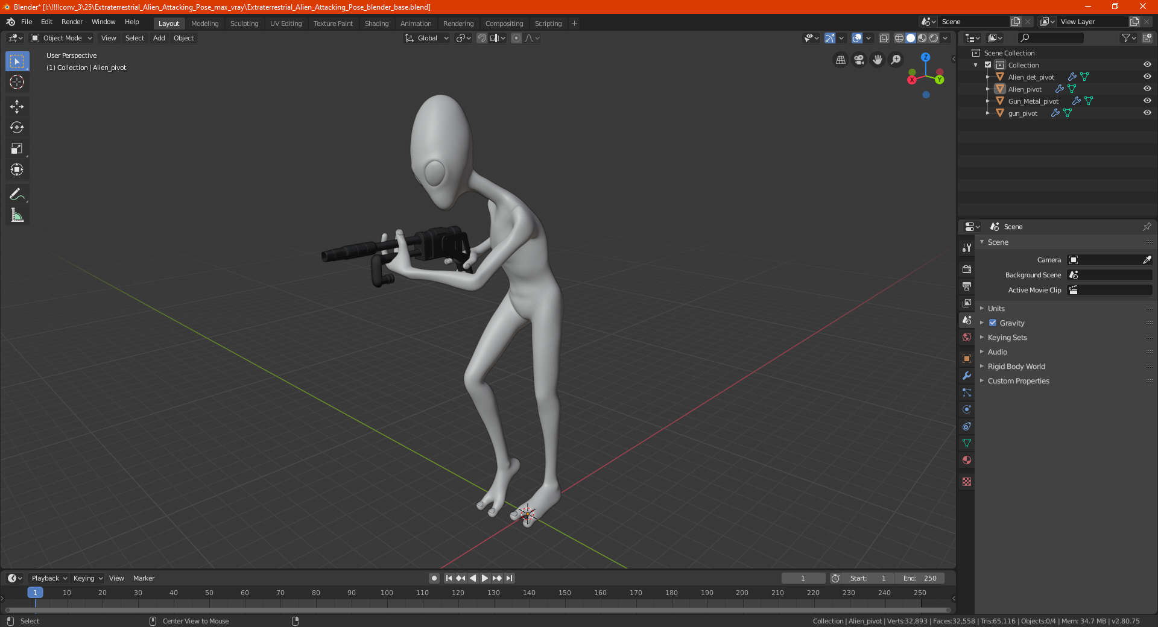Click the zoom view magnifier icon
This screenshot has width=1158, height=627.
896,60
